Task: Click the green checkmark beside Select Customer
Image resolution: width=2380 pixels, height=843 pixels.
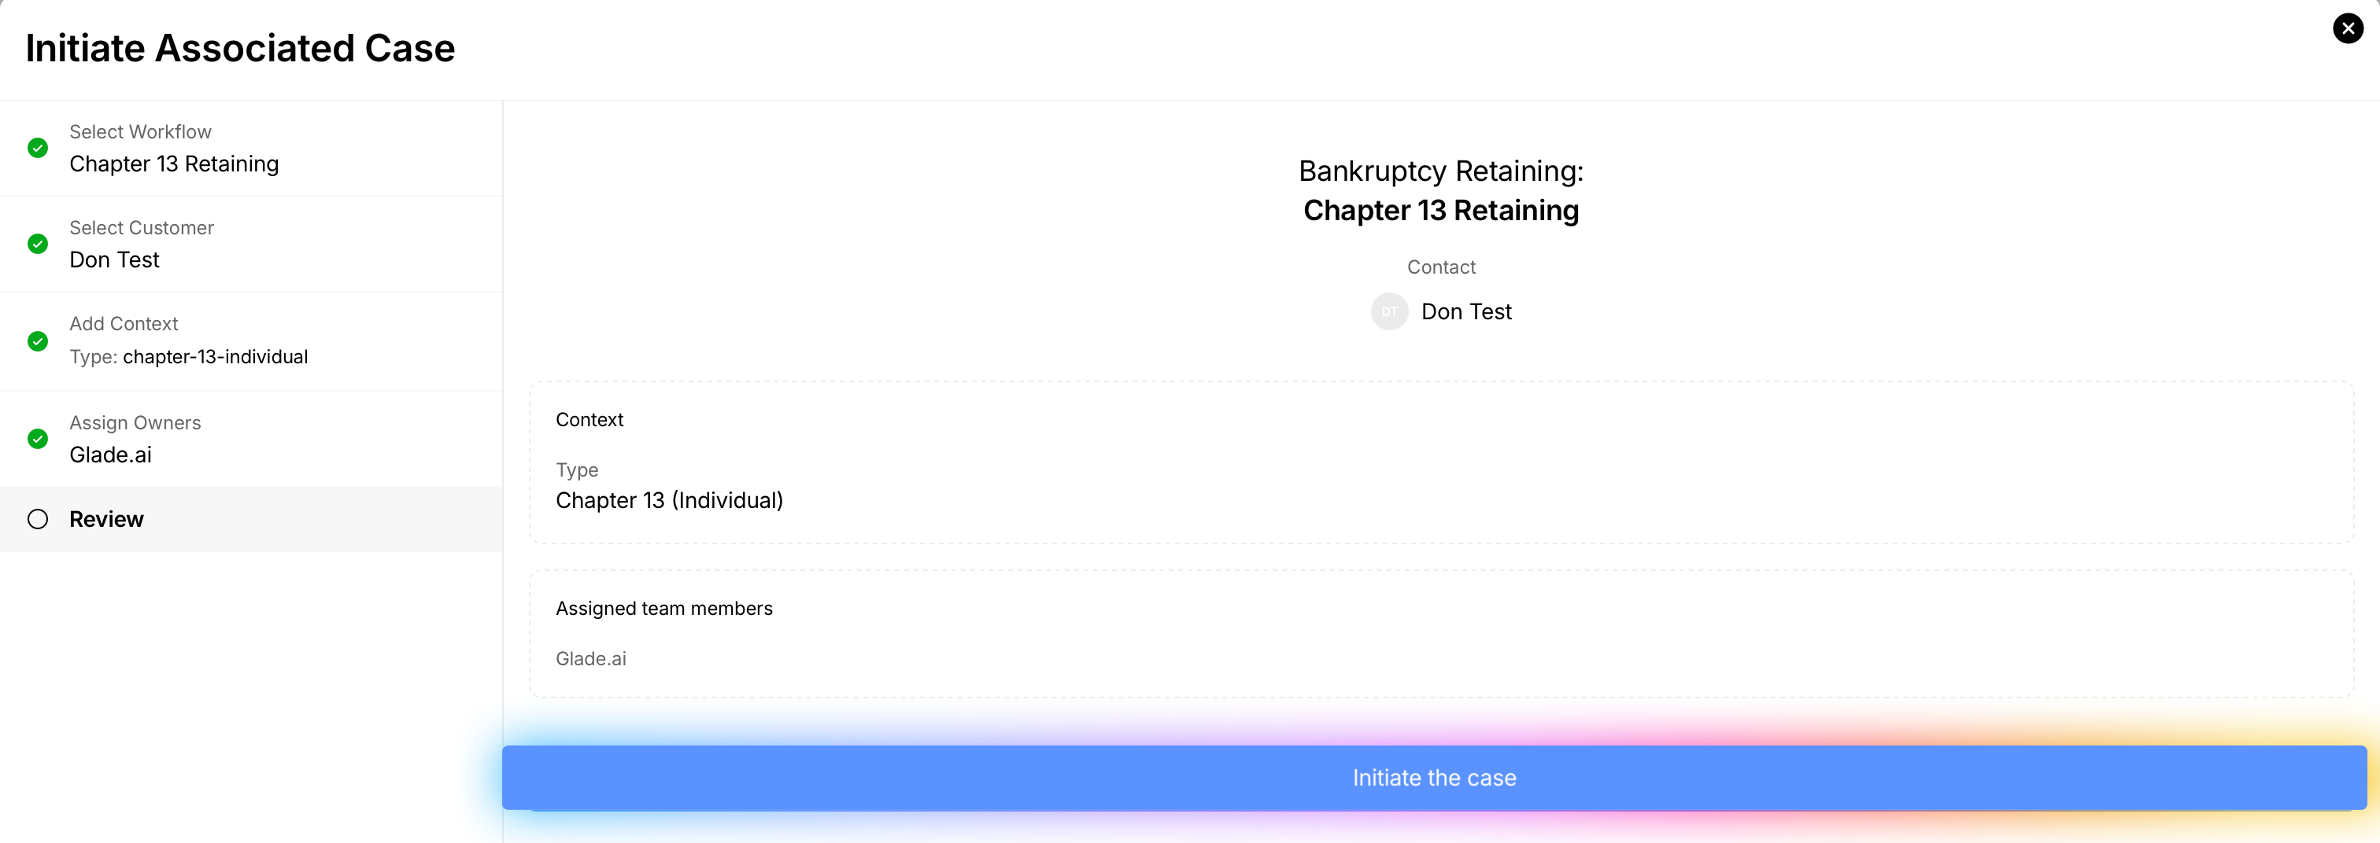Action: coord(38,244)
